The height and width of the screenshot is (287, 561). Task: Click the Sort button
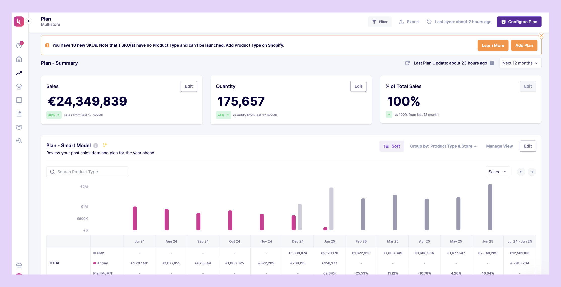coord(392,146)
